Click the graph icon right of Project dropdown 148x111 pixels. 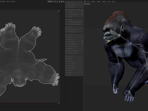57,2
